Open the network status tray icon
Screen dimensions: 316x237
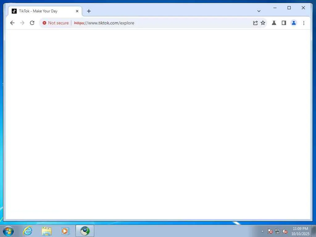click(x=277, y=231)
